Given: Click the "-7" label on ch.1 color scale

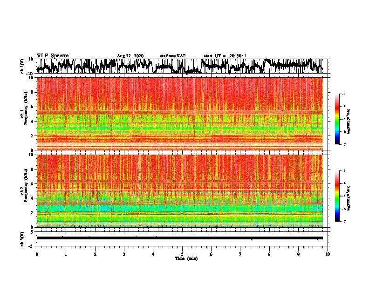Looking at the screenshot, I should coord(344,144).
